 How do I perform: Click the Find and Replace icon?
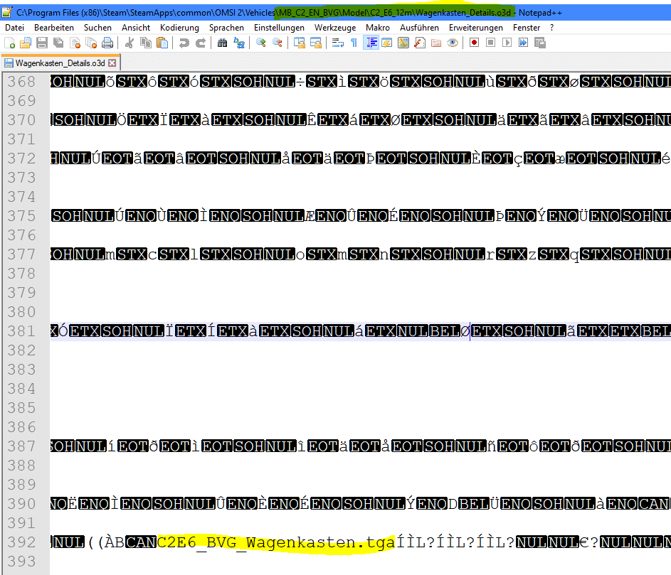tap(239, 43)
